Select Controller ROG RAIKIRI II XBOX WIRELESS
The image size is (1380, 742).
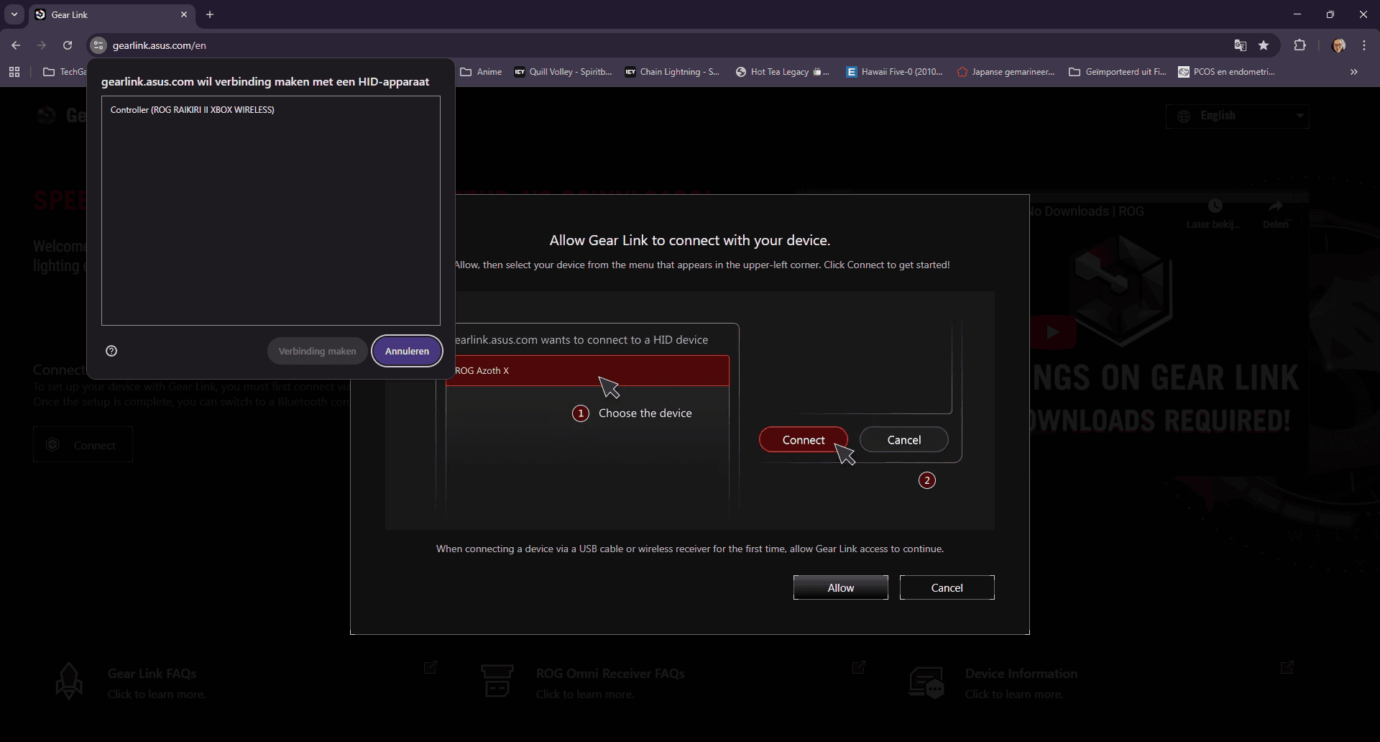[x=193, y=110]
